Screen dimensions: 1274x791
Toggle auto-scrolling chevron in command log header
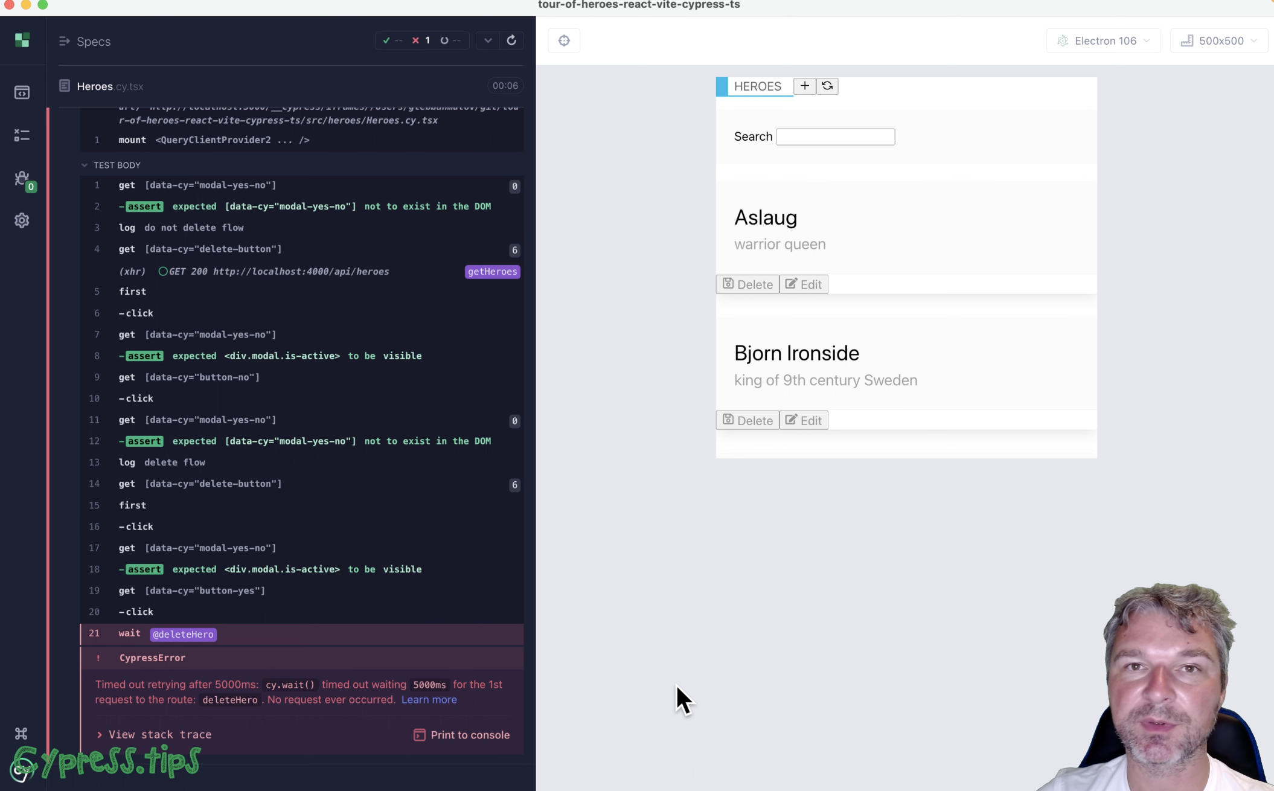(488, 40)
